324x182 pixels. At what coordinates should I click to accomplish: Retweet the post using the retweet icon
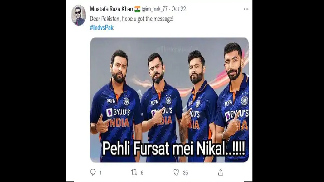coord(134,172)
